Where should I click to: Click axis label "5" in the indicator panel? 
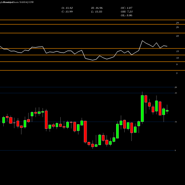click(177, 73)
